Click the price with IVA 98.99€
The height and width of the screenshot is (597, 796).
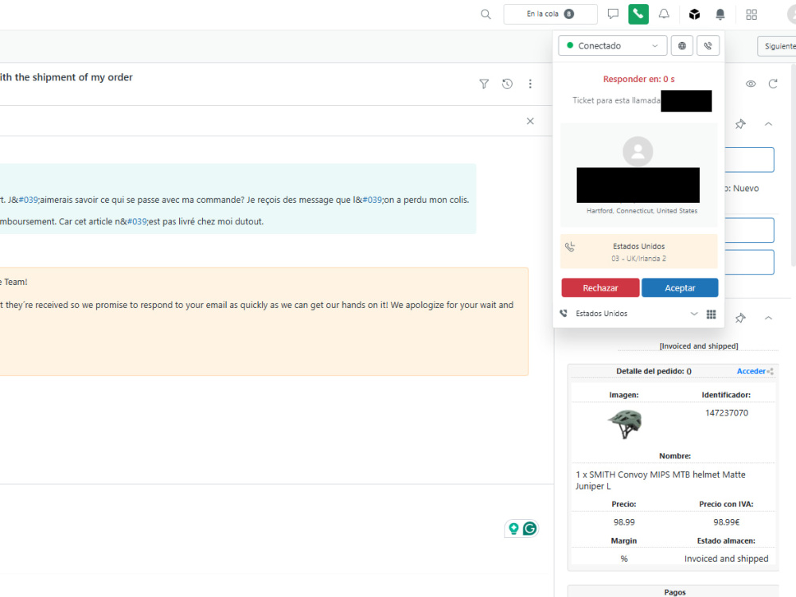coord(727,522)
